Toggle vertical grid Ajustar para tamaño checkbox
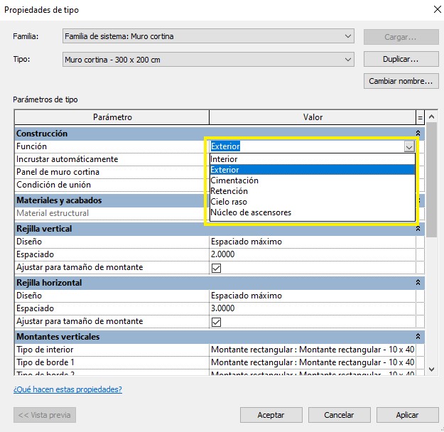Screen dimensions: 444x432 (x=217, y=268)
